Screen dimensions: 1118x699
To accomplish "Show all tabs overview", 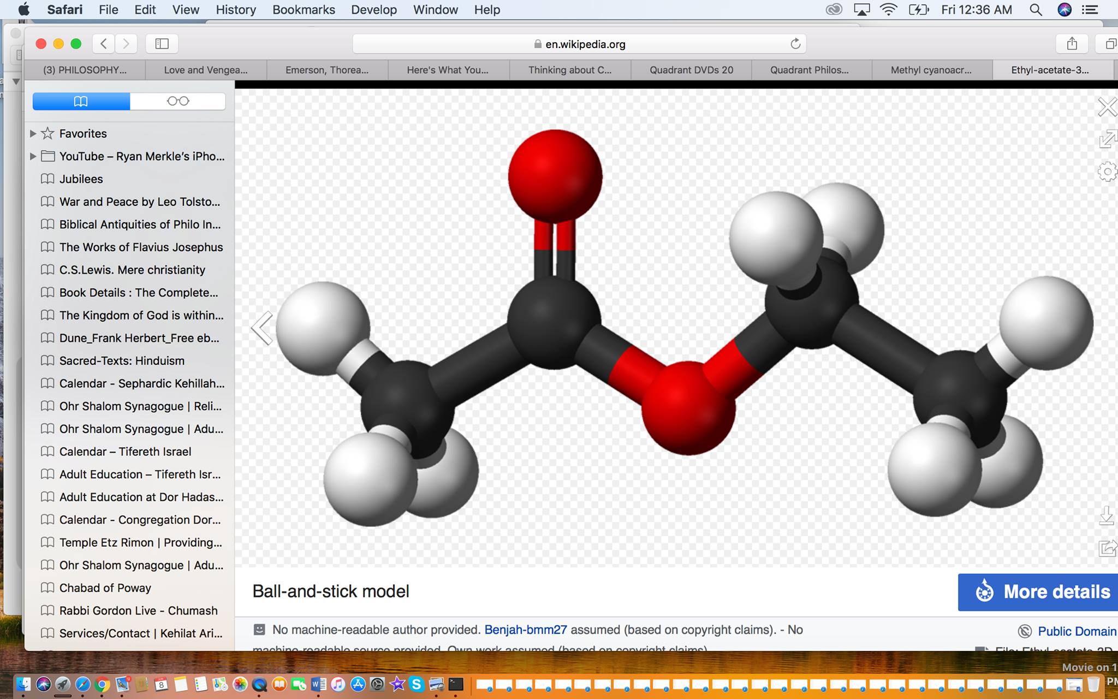I will 1109,44.
